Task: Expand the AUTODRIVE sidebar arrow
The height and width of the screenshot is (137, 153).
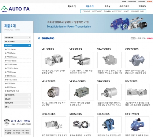Action: tap(29, 95)
